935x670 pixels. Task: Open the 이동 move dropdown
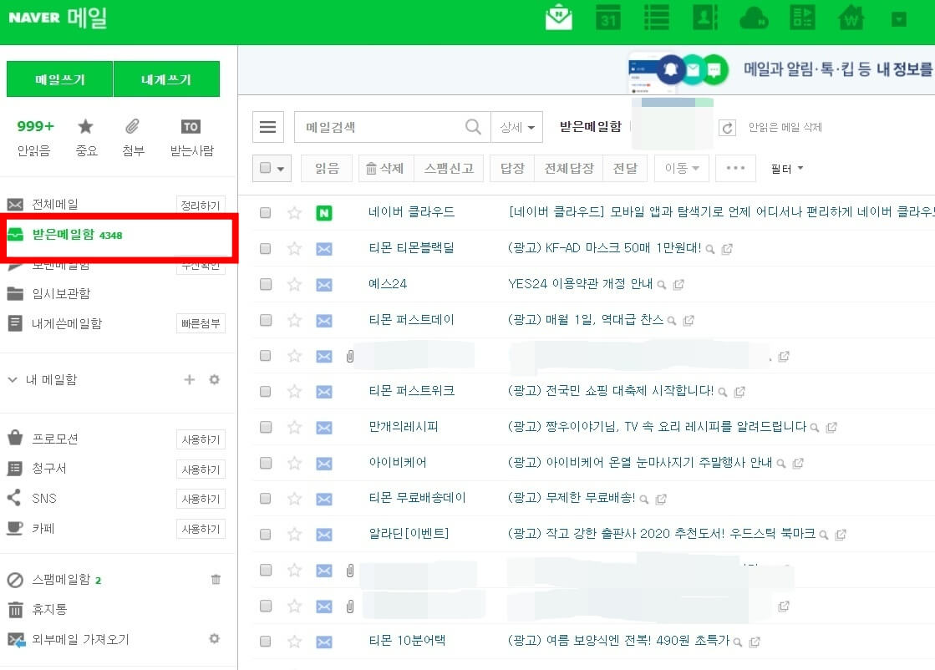point(682,169)
